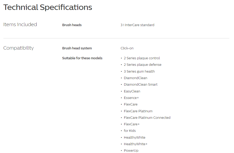Image resolution: width=234 pixels, height=153 pixels.
Task: Click Suitable for these models label
Action: [x=82, y=58]
